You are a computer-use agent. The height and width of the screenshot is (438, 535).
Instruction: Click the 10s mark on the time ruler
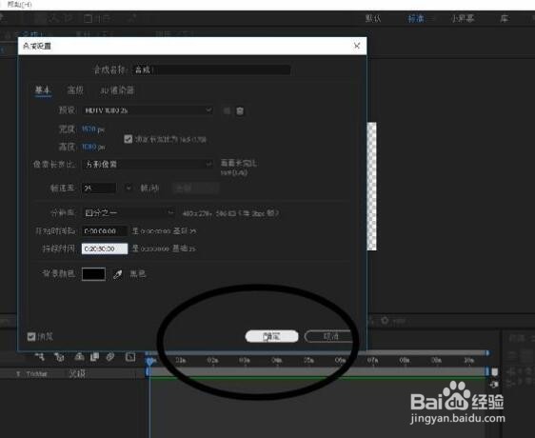[x=468, y=360]
